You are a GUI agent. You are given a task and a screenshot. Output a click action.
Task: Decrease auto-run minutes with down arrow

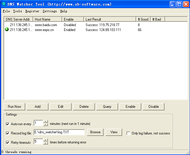tap(46, 125)
